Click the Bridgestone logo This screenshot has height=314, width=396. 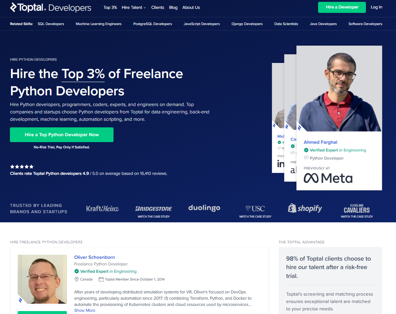tap(154, 209)
